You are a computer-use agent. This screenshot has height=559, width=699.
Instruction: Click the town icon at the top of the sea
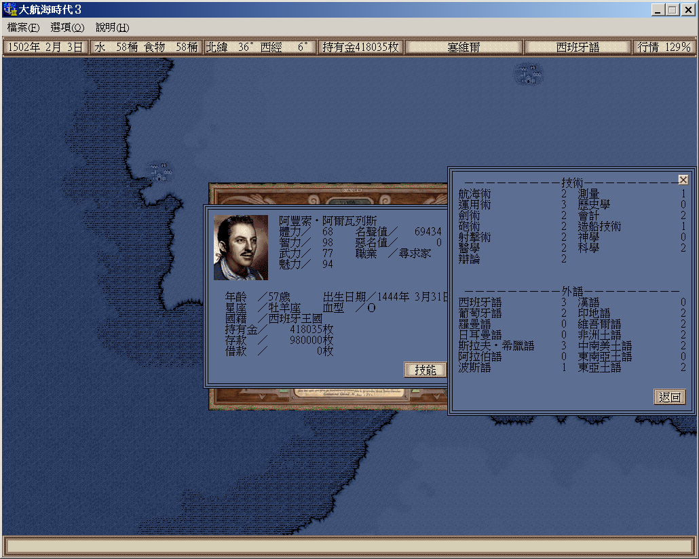529,73
